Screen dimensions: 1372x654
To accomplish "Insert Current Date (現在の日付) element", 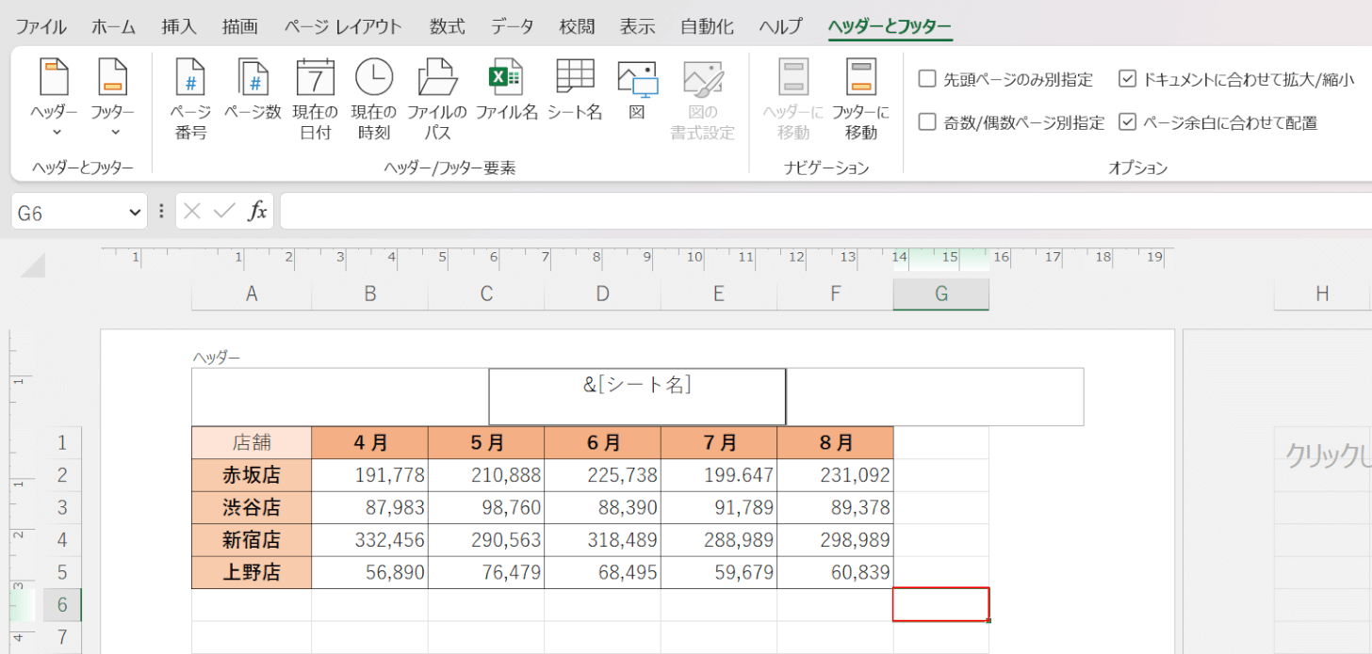I will (315, 99).
